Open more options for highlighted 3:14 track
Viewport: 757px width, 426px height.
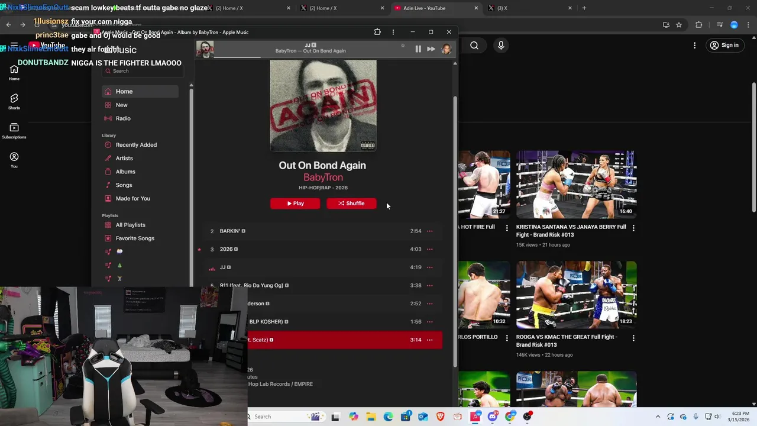(430, 340)
